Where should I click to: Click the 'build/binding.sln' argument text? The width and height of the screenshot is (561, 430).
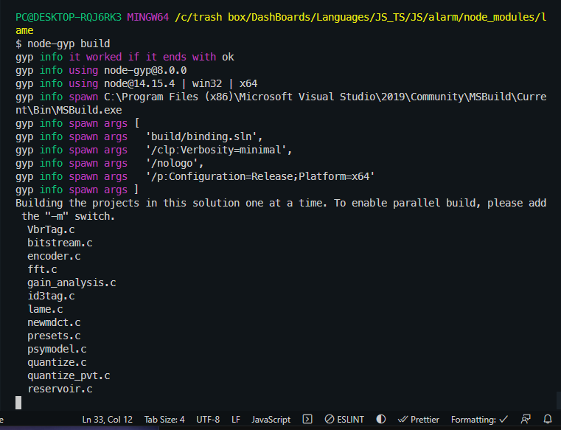point(204,136)
